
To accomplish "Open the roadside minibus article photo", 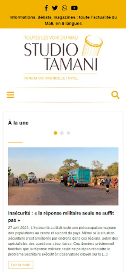I will point(63,176).
